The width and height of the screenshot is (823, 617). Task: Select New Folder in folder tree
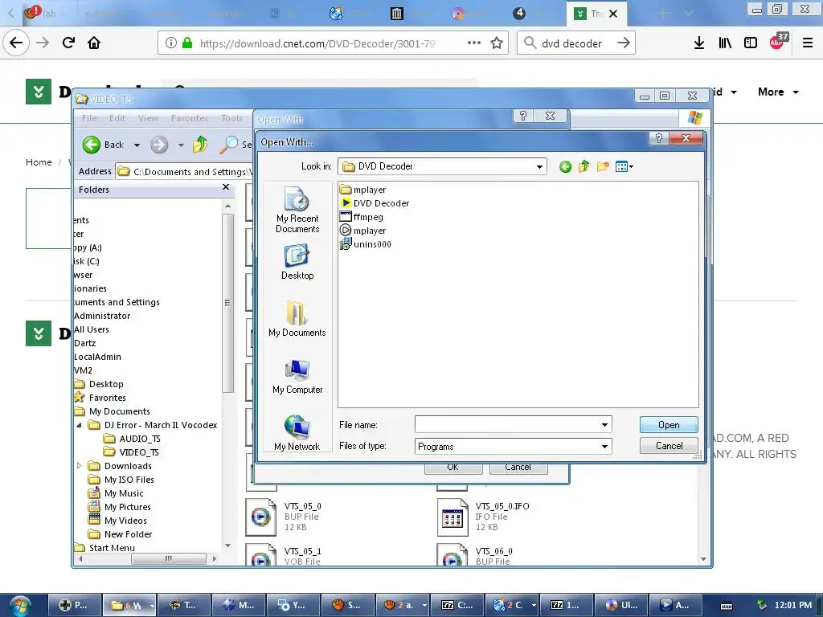(x=121, y=534)
